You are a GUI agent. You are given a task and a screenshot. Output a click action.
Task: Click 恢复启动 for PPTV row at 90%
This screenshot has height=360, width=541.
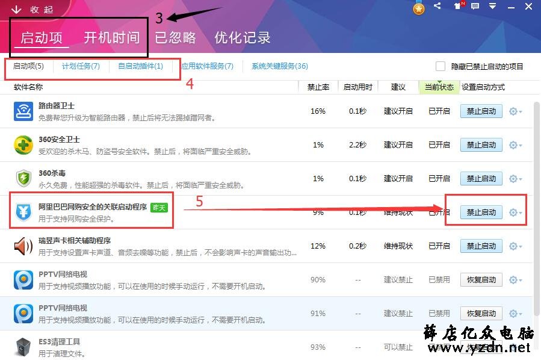(x=481, y=280)
